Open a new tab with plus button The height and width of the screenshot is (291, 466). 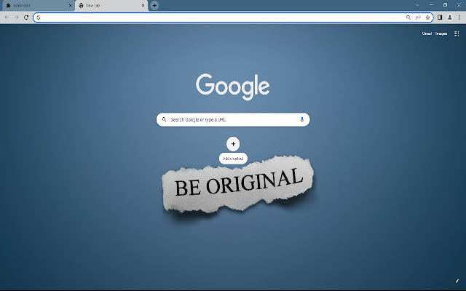point(154,5)
